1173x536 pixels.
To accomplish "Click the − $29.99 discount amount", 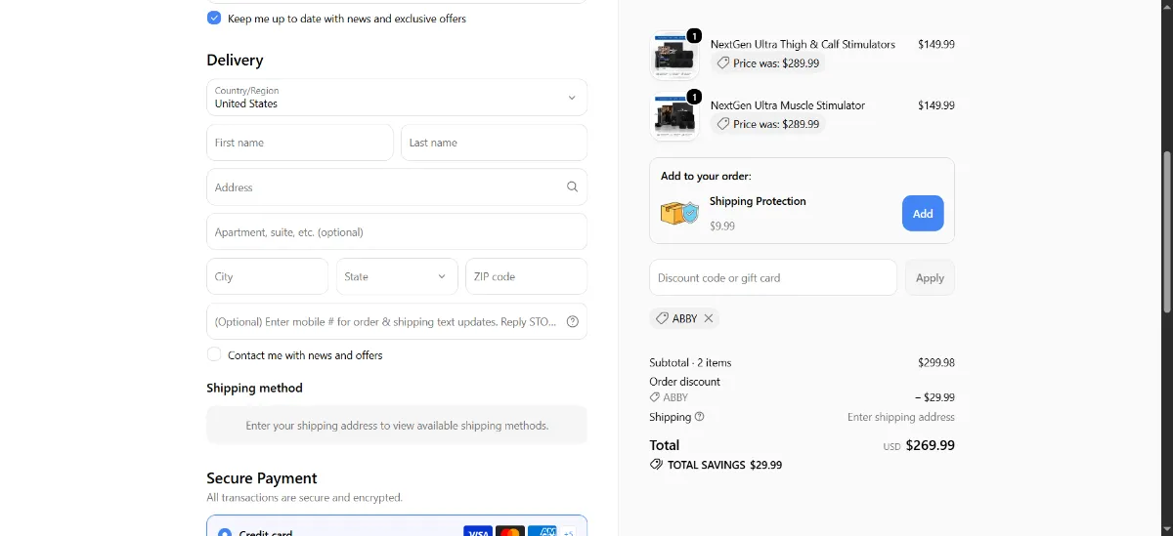I will coord(934,397).
